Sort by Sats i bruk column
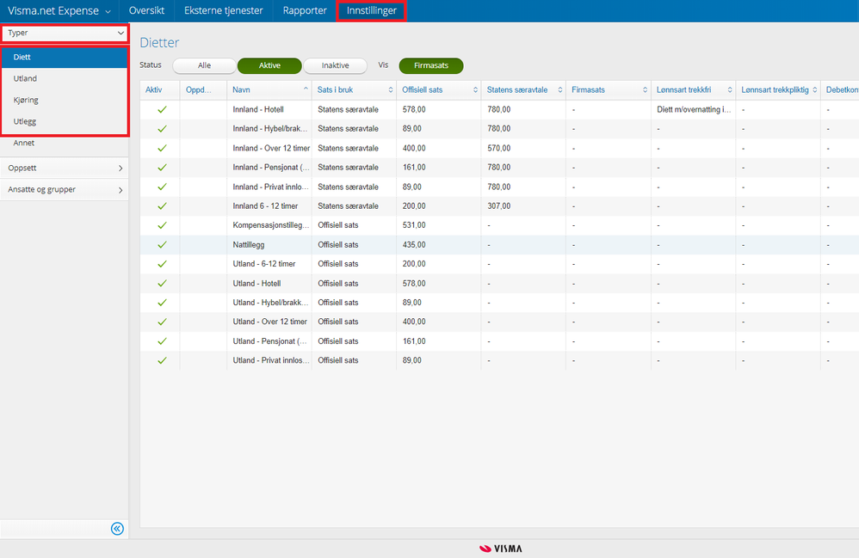The width and height of the screenshot is (859, 558). coord(391,89)
